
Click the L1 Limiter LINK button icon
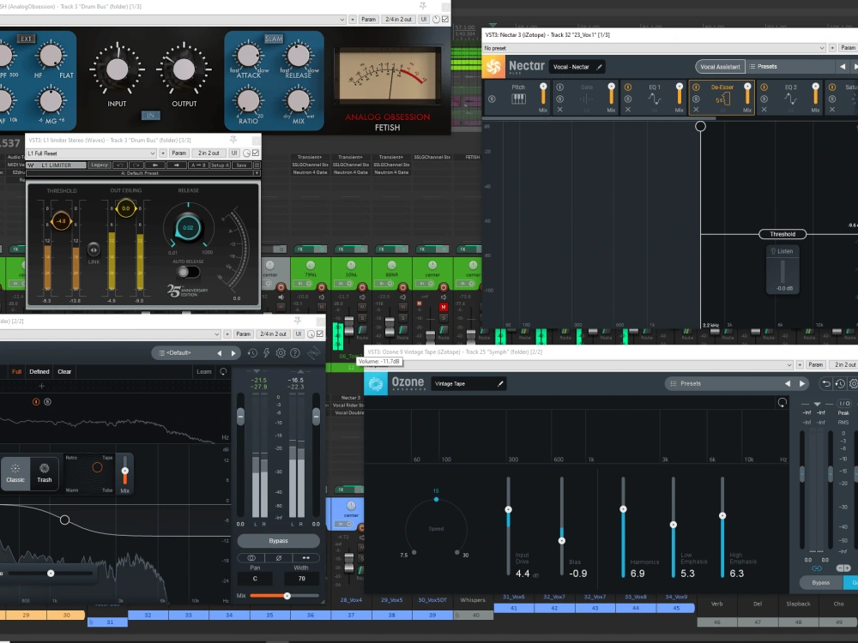[94, 249]
